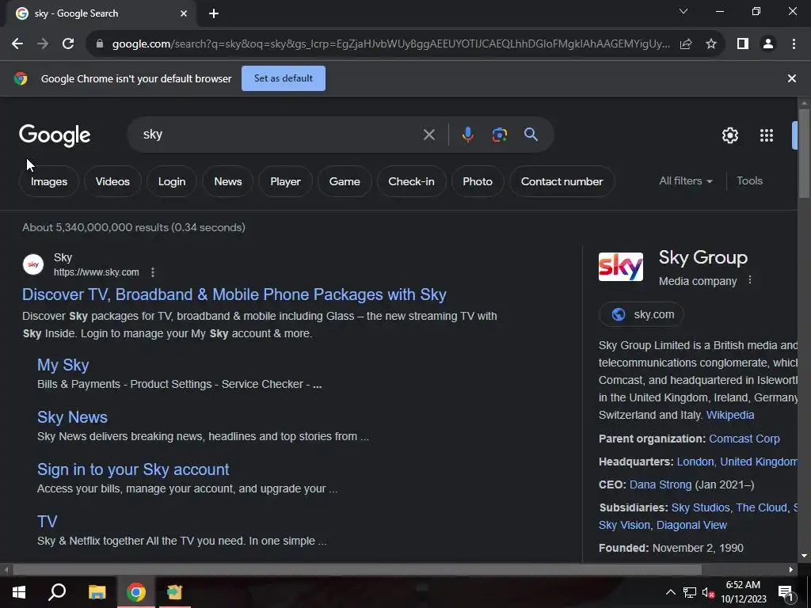
Task: Open Chrome profile menu
Action: [768, 44]
